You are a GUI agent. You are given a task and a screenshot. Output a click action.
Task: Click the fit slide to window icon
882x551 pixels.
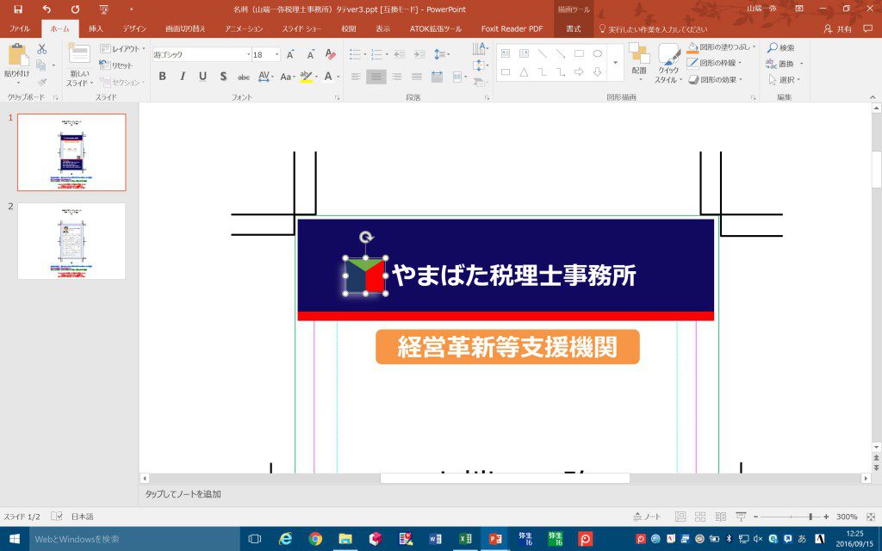tap(870, 517)
